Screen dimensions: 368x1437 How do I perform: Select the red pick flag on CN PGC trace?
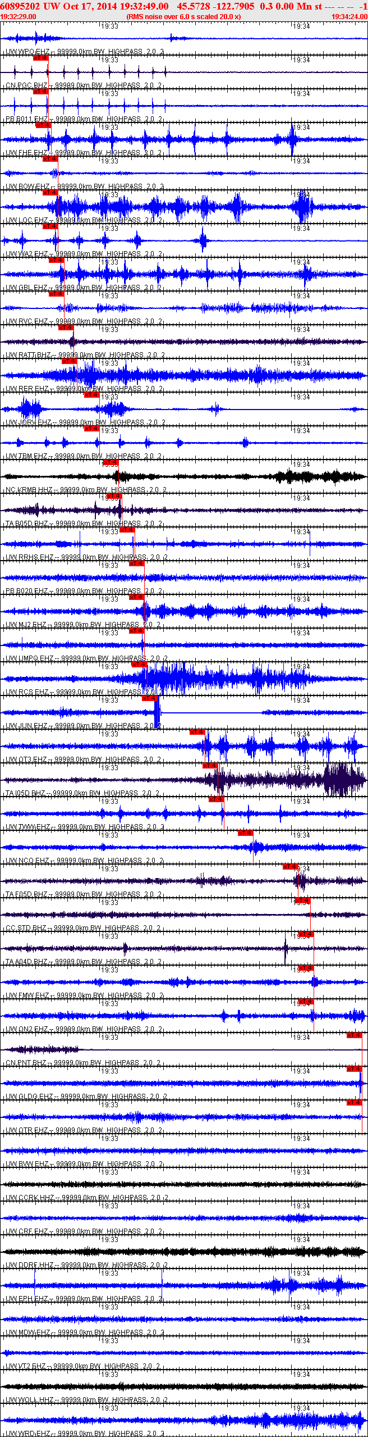(40, 92)
